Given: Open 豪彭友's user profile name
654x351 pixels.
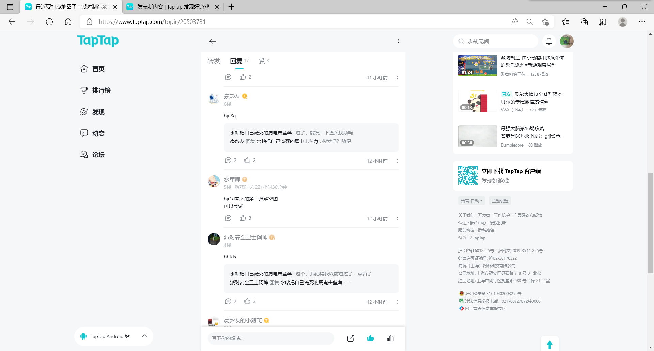Looking at the screenshot, I should [232, 96].
